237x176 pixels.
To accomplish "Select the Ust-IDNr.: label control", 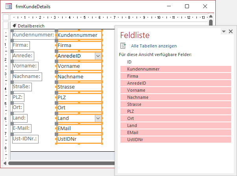I will (x=25, y=139).
